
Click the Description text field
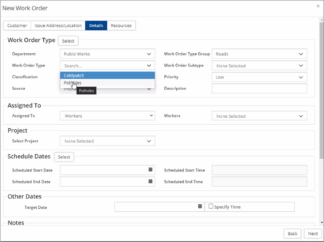click(x=259, y=88)
